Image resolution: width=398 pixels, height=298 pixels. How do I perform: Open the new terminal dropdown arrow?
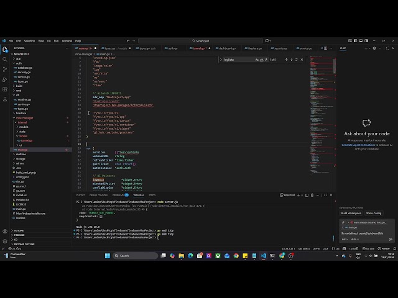(302, 195)
